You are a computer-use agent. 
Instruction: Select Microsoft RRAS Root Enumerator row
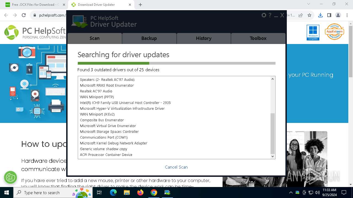pos(174,85)
